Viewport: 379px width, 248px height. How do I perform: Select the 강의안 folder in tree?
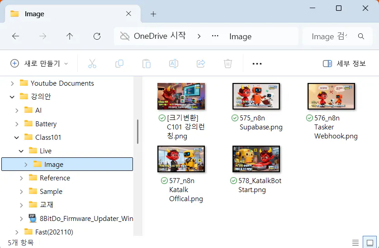tap(41, 96)
